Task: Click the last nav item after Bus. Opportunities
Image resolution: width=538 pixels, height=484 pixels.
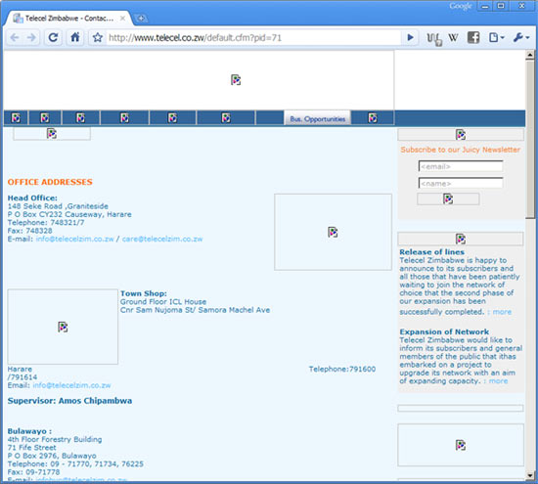Action: pyautogui.click(x=373, y=118)
